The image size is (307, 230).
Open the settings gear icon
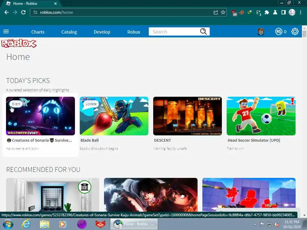(295, 31)
